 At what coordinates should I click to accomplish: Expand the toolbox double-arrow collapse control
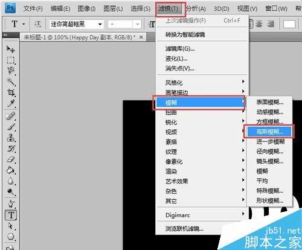pos(5,35)
